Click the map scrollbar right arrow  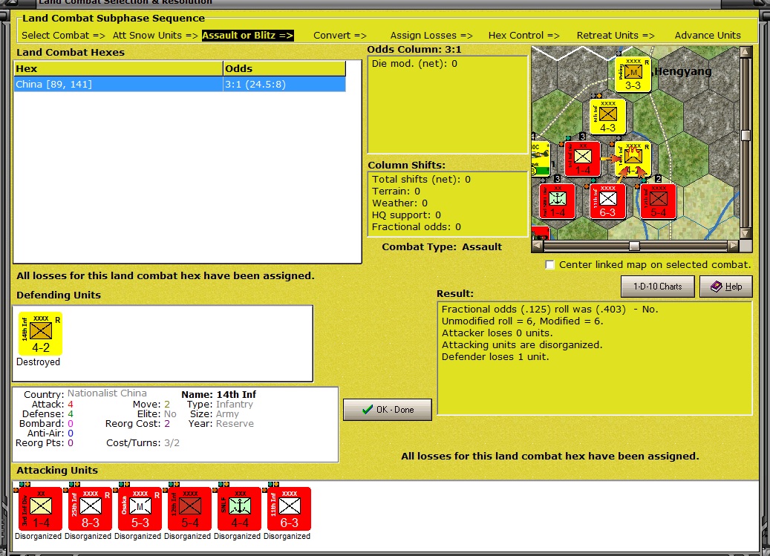733,246
